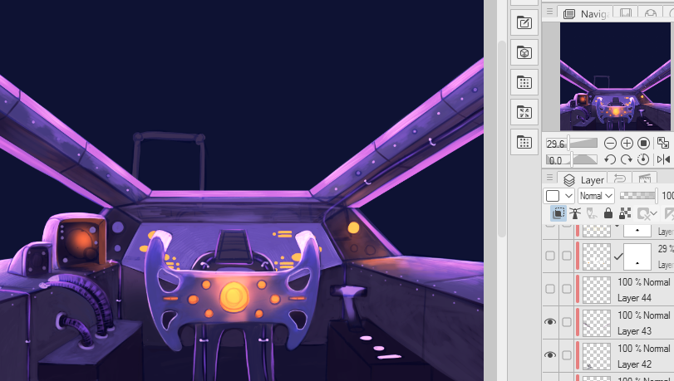Tick Layer 42 selection checkbox
Viewport: 674px width, 381px height.
[x=567, y=355]
